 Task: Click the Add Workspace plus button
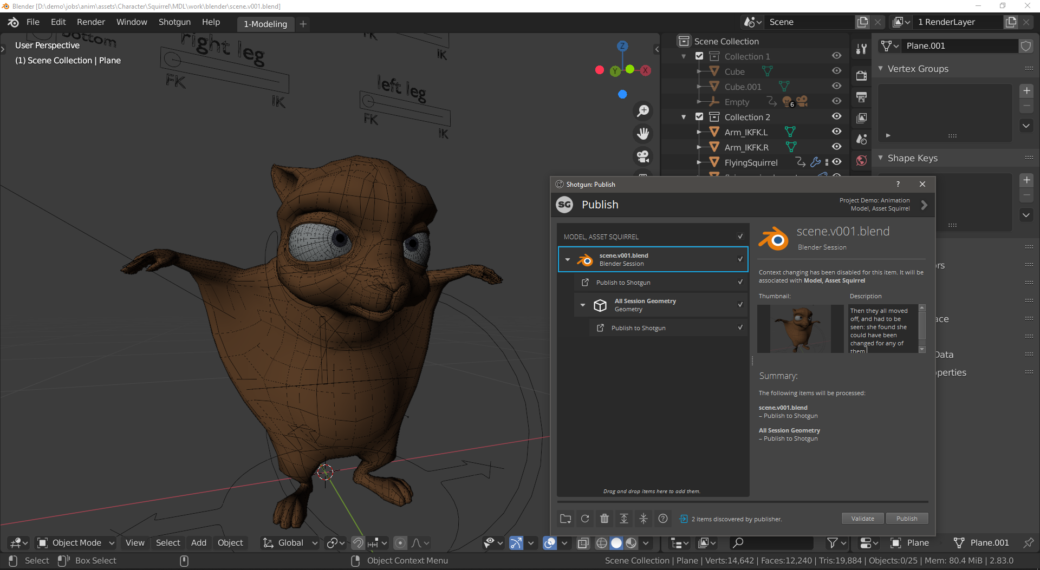(x=303, y=24)
